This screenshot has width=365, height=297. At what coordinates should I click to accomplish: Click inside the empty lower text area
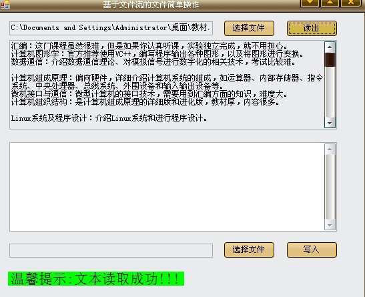coord(167,187)
